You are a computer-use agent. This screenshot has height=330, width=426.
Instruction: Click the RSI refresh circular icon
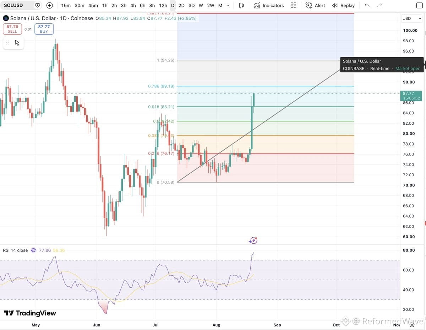pos(33,250)
